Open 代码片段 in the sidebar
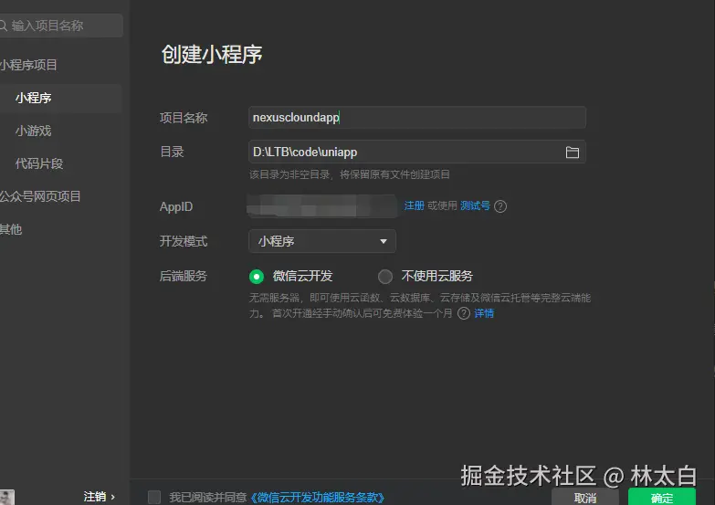715x505 pixels. click(39, 163)
